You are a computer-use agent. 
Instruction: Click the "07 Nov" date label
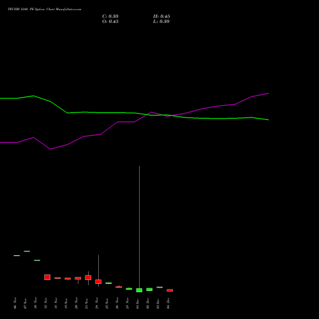point(25,303)
